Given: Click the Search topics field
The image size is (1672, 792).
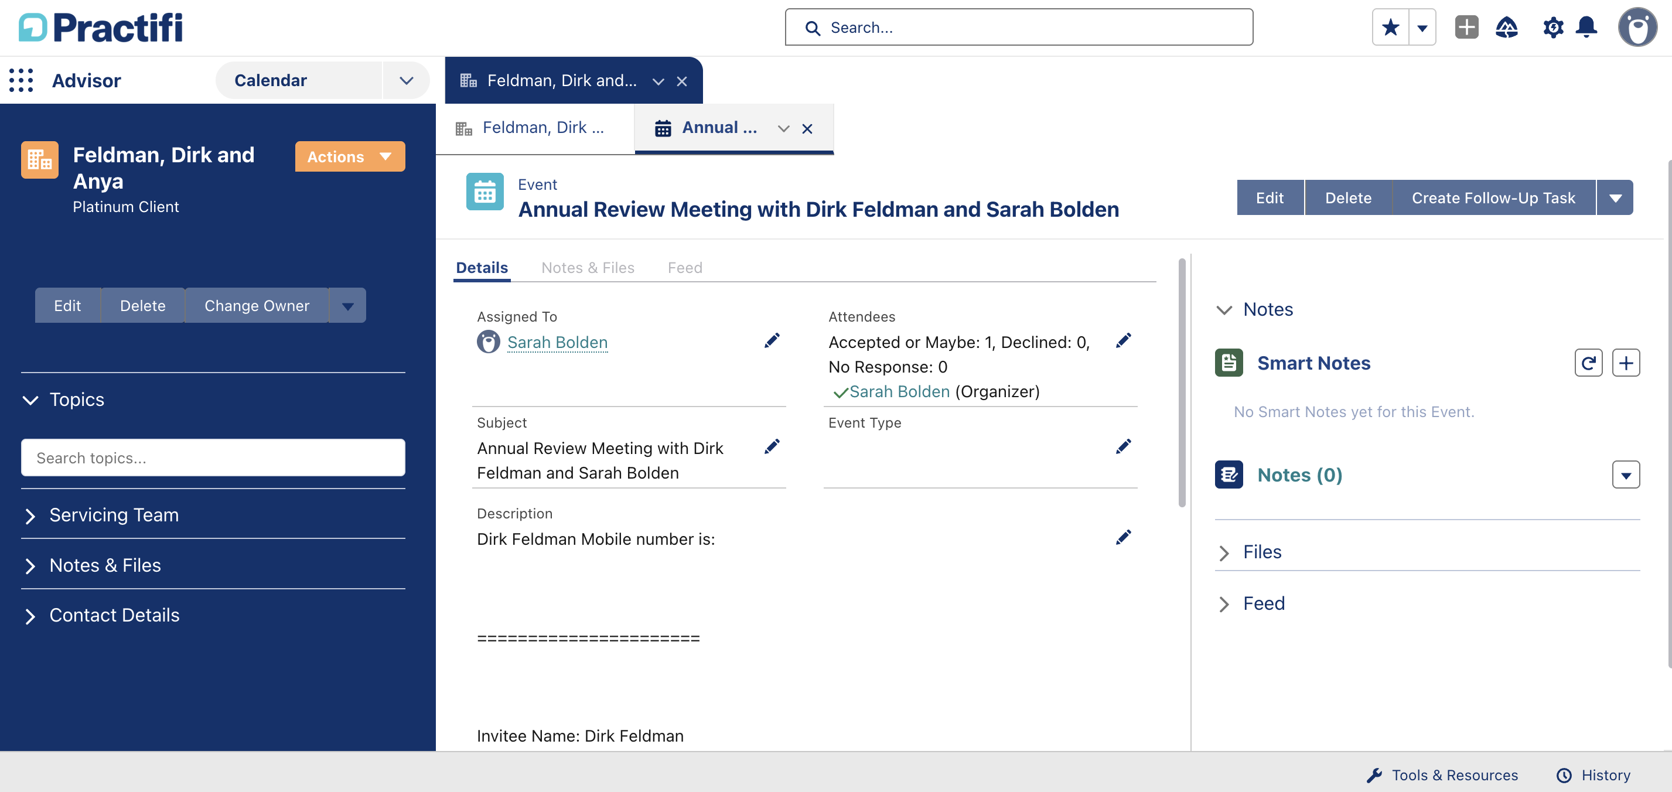Looking at the screenshot, I should (213, 458).
